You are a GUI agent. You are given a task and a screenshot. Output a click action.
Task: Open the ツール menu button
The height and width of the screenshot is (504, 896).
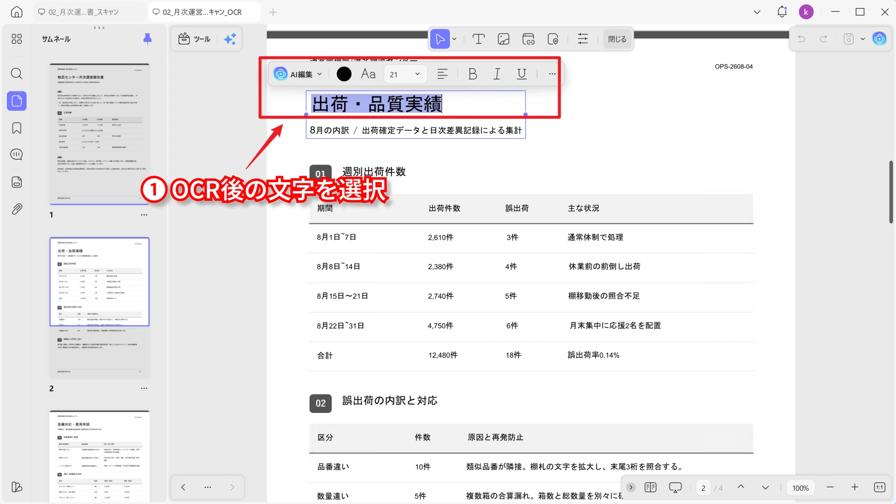coord(194,39)
